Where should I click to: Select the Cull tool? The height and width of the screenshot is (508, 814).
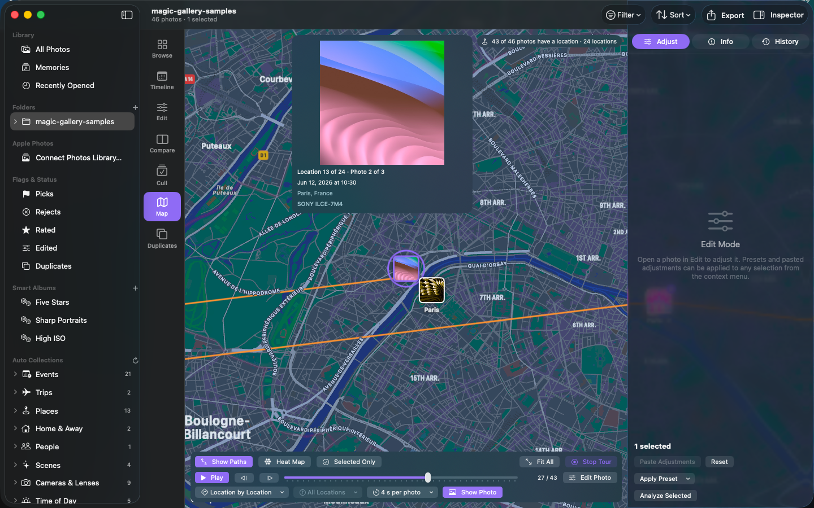coord(162,175)
